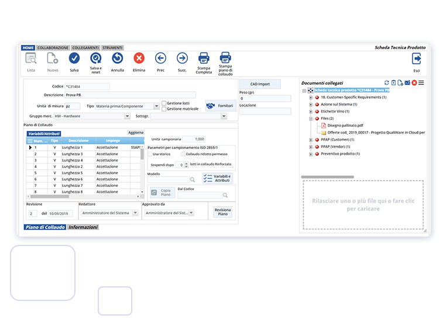The image size is (439, 336).
Task: Refresh the Documenti collegati panel
Action: [387, 83]
